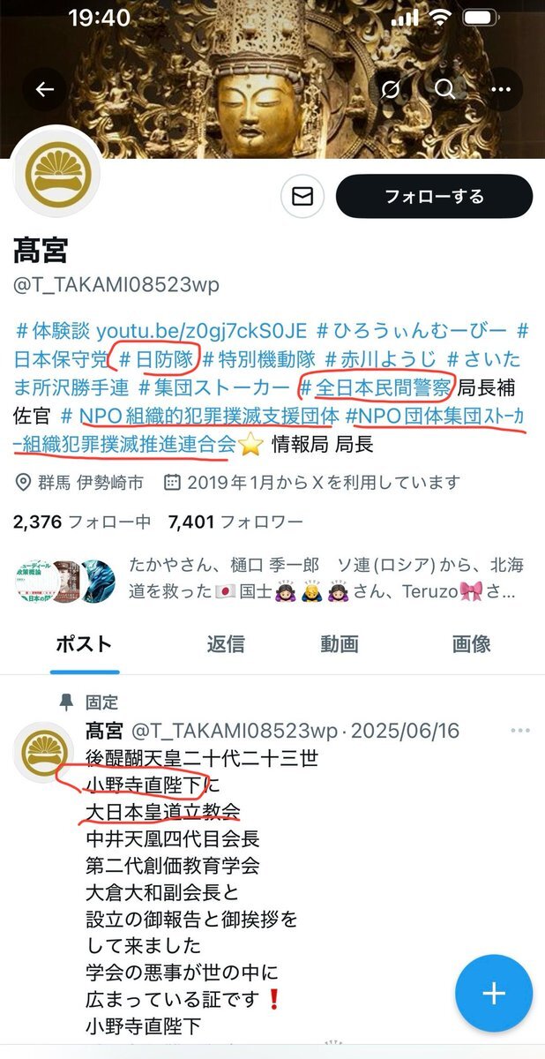
Task: Tap the #日防隊 hashtag
Action: coord(160,358)
